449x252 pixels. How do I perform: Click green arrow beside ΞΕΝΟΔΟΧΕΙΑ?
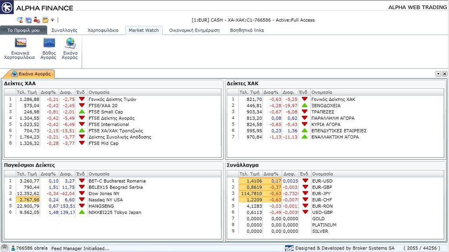click(304, 105)
